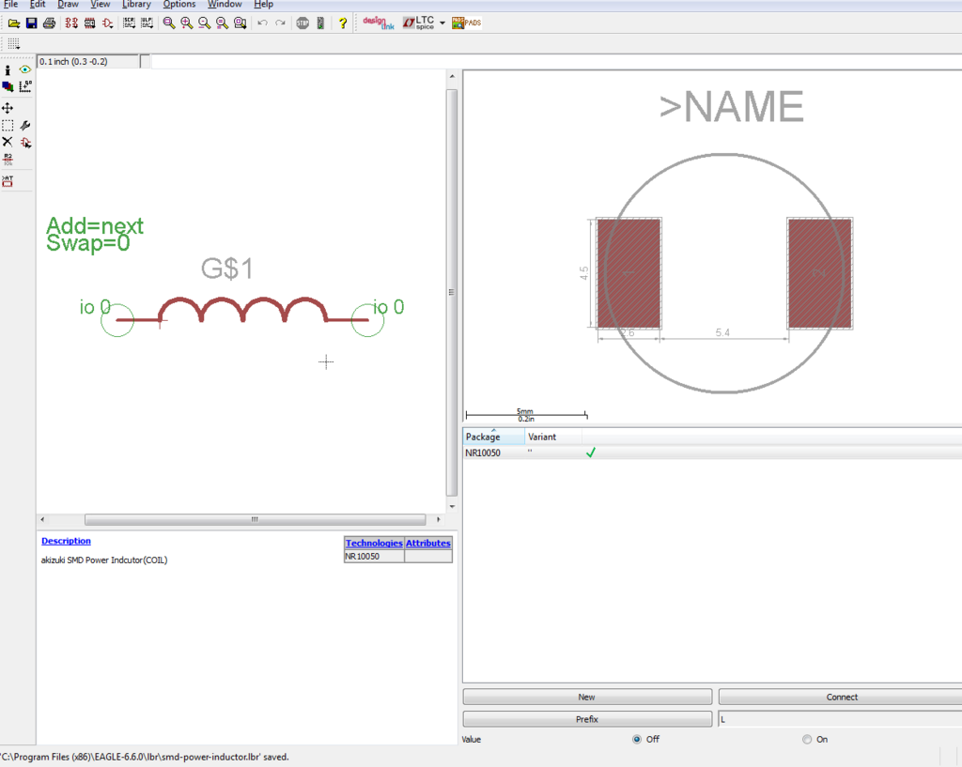Click the New package variant button

point(587,698)
